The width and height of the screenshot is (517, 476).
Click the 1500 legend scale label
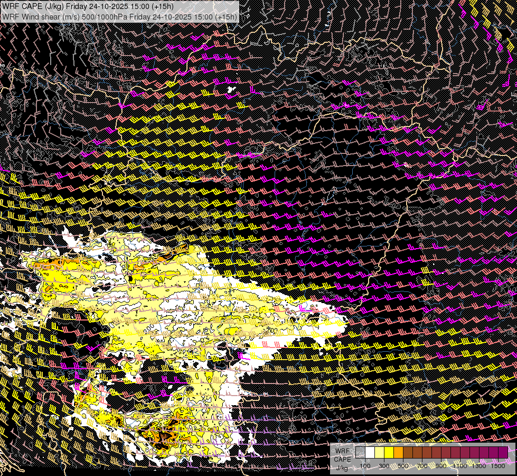click(x=498, y=466)
